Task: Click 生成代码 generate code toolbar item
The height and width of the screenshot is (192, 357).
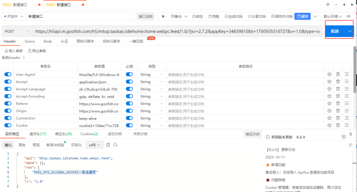Action: click(x=234, y=16)
